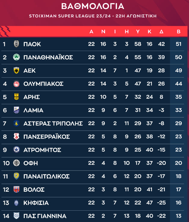Screen dimensions: 189x222
Task: Click the ΑΕΚ yellow eagle crest
Action: click(17, 70)
